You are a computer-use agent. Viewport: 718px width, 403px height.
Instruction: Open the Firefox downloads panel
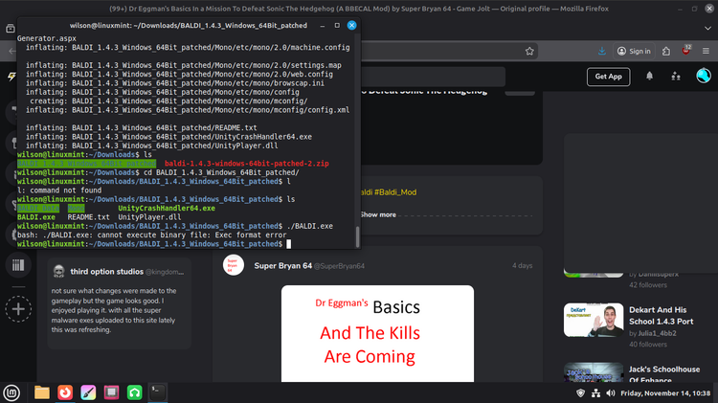[602, 52]
